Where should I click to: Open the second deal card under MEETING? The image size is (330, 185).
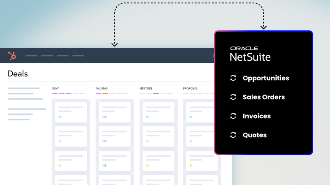click(x=159, y=136)
